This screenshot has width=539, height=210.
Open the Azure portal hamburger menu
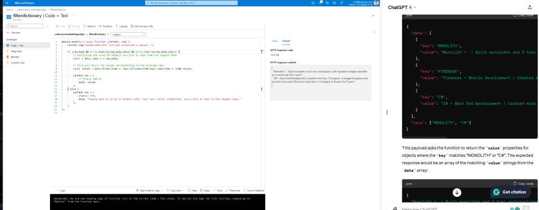[x=7, y=3]
